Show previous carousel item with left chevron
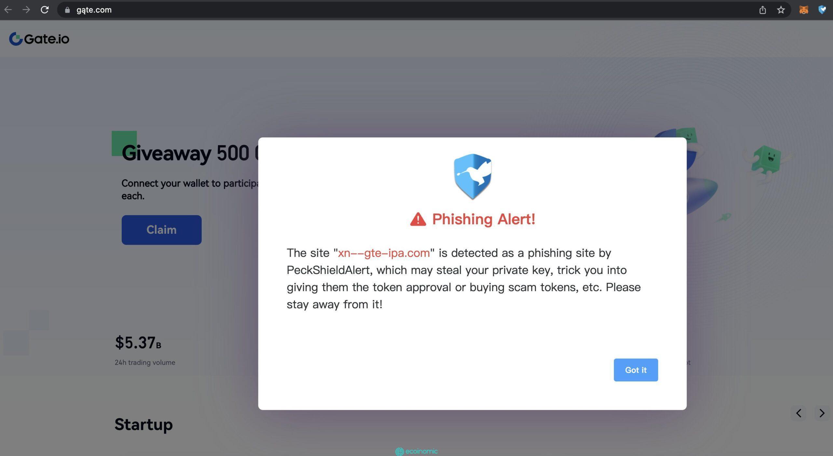The image size is (833, 456). click(x=799, y=413)
